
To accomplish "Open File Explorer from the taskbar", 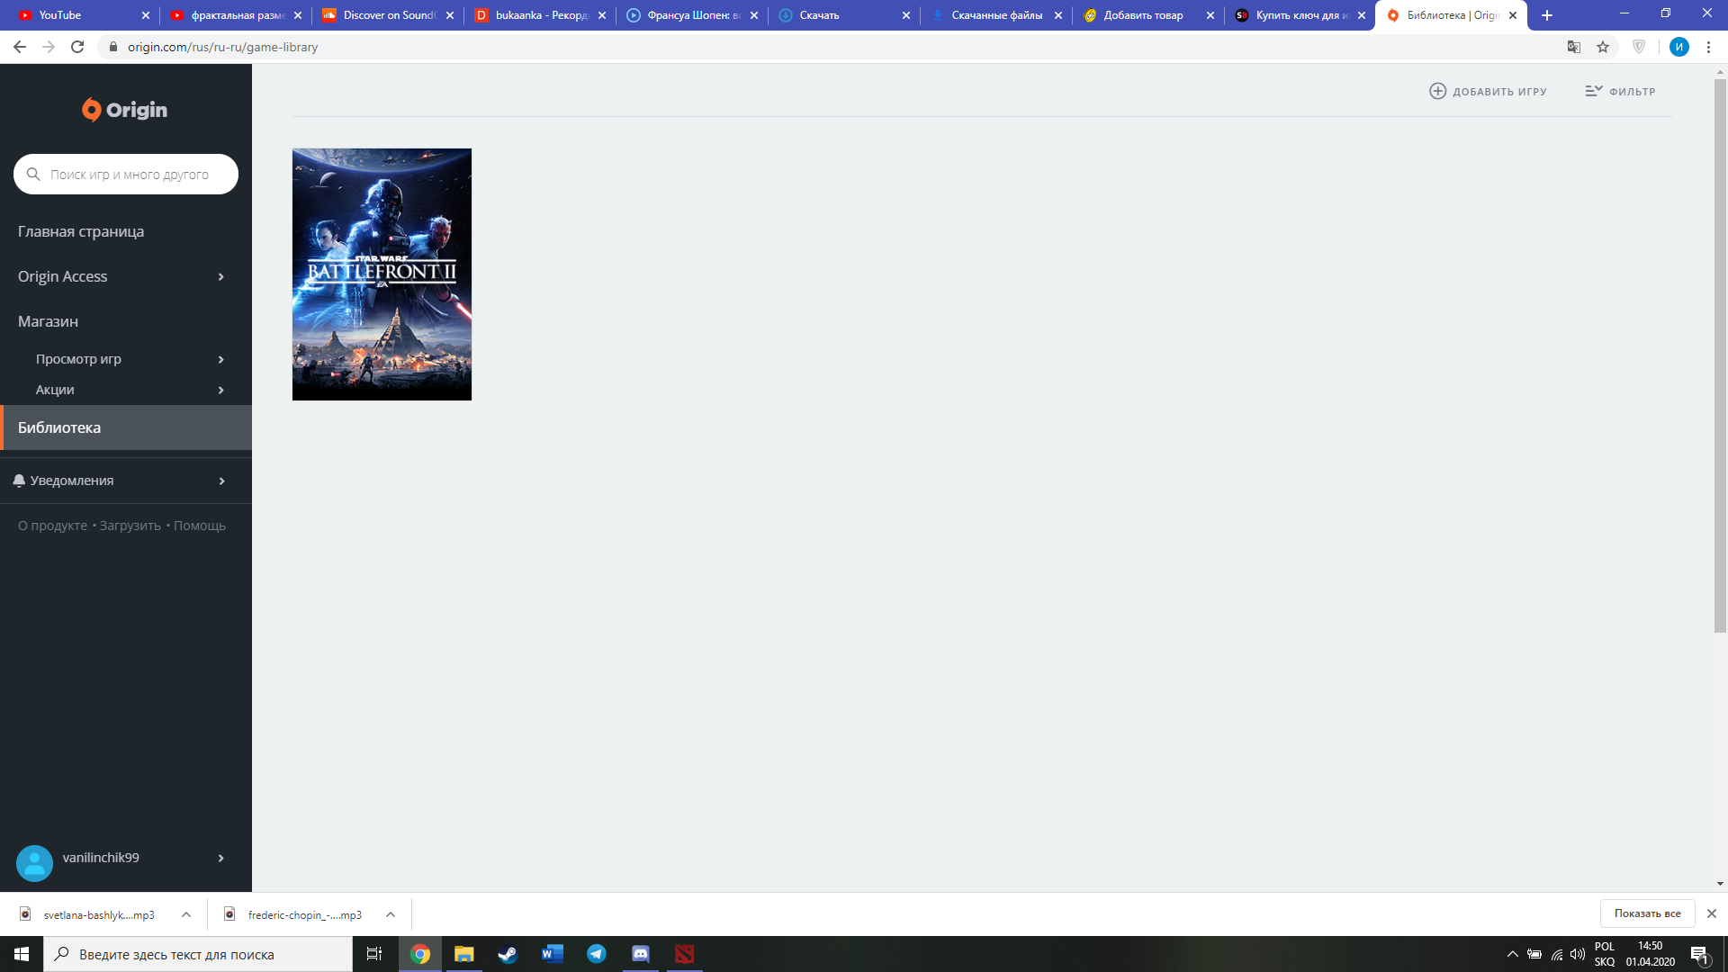I will [x=463, y=954].
